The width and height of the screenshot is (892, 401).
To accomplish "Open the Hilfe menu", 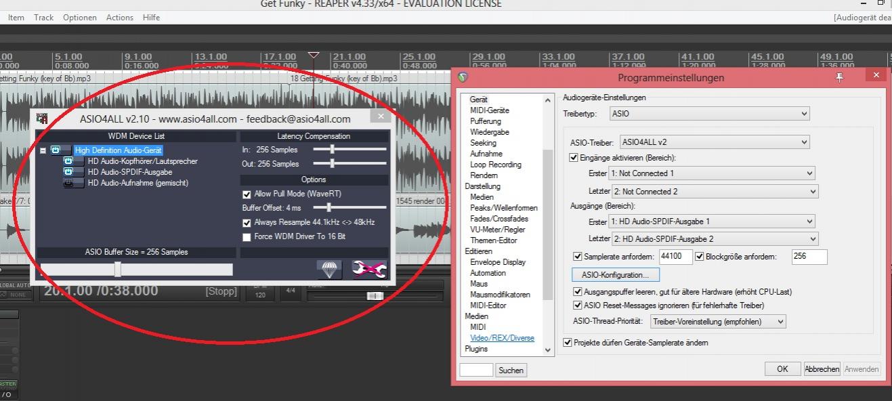I will tap(152, 18).
